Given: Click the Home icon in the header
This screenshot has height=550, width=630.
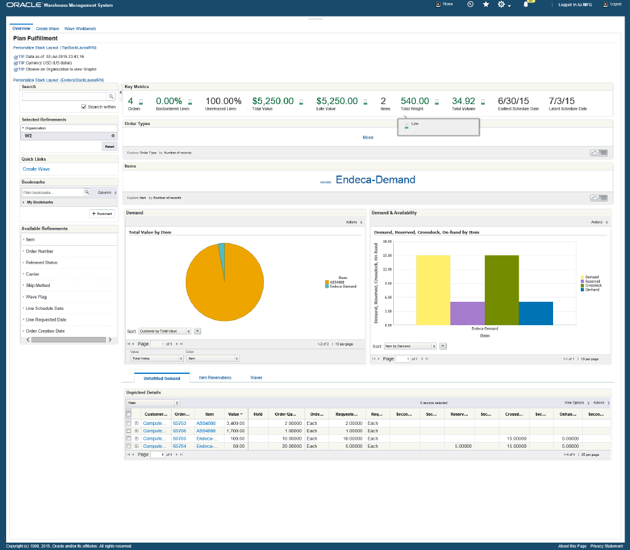Looking at the screenshot, I should [x=438, y=4].
